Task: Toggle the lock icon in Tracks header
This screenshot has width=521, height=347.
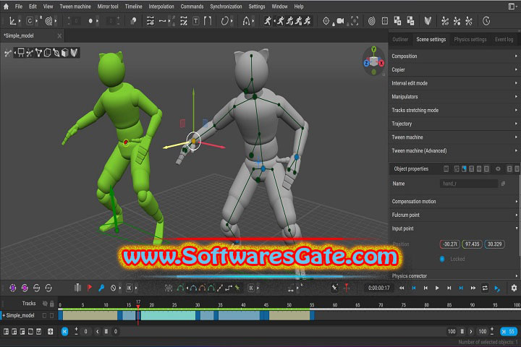Action: [x=52, y=303]
